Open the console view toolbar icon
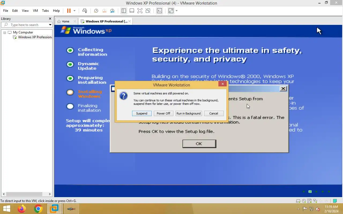 [159, 11]
